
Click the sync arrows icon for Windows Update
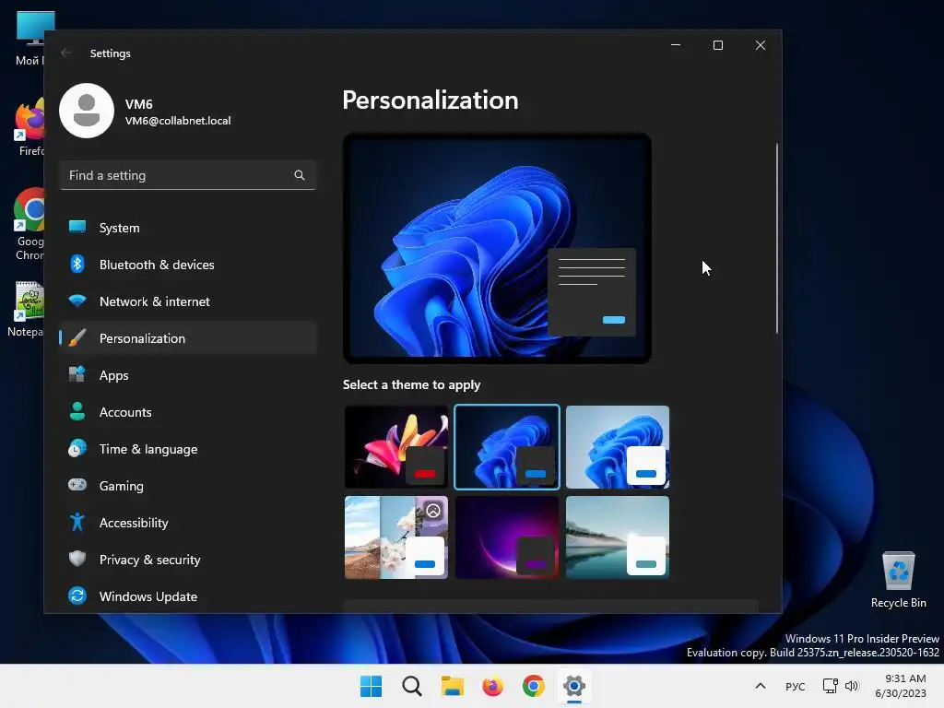pos(77,596)
